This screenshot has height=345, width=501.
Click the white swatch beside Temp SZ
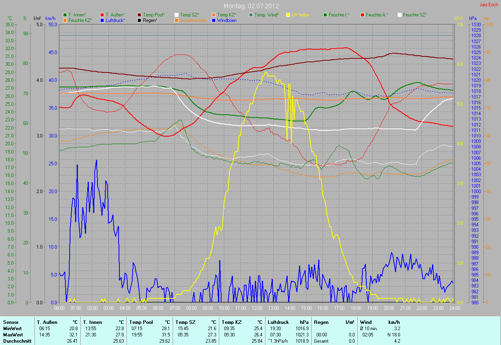[x=177, y=15]
